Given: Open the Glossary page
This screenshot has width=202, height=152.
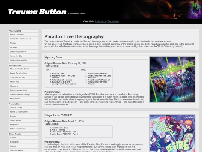Looking at the screenshot, I should pyautogui.click(x=24, y=86).
